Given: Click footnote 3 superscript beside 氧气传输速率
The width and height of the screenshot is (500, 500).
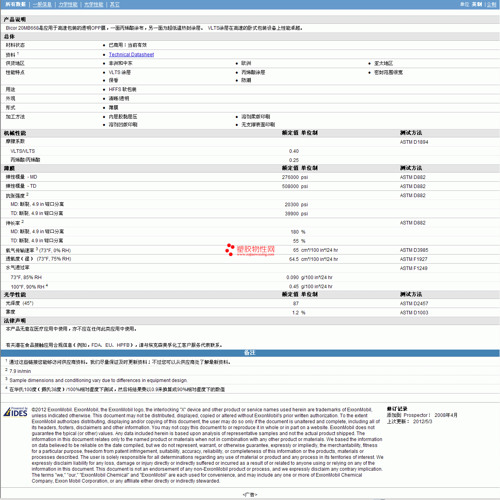Looking at the screenshot, I should (x=37, y=249).
